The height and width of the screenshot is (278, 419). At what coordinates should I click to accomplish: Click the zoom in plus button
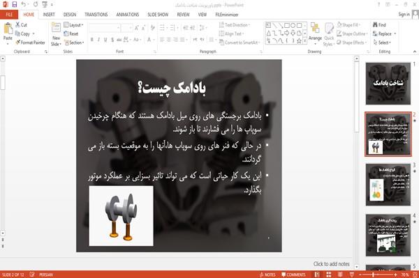(x=395, y=275)
